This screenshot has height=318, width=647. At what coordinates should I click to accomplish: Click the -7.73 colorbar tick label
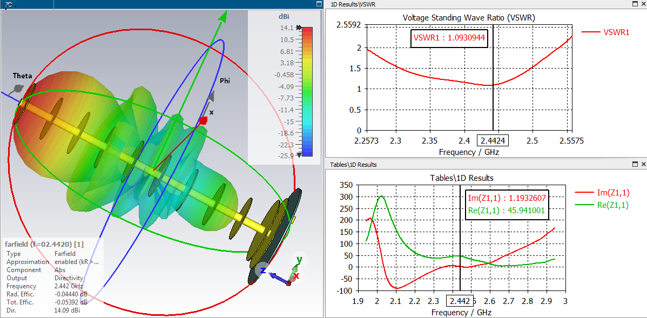[x=285, y=98]
